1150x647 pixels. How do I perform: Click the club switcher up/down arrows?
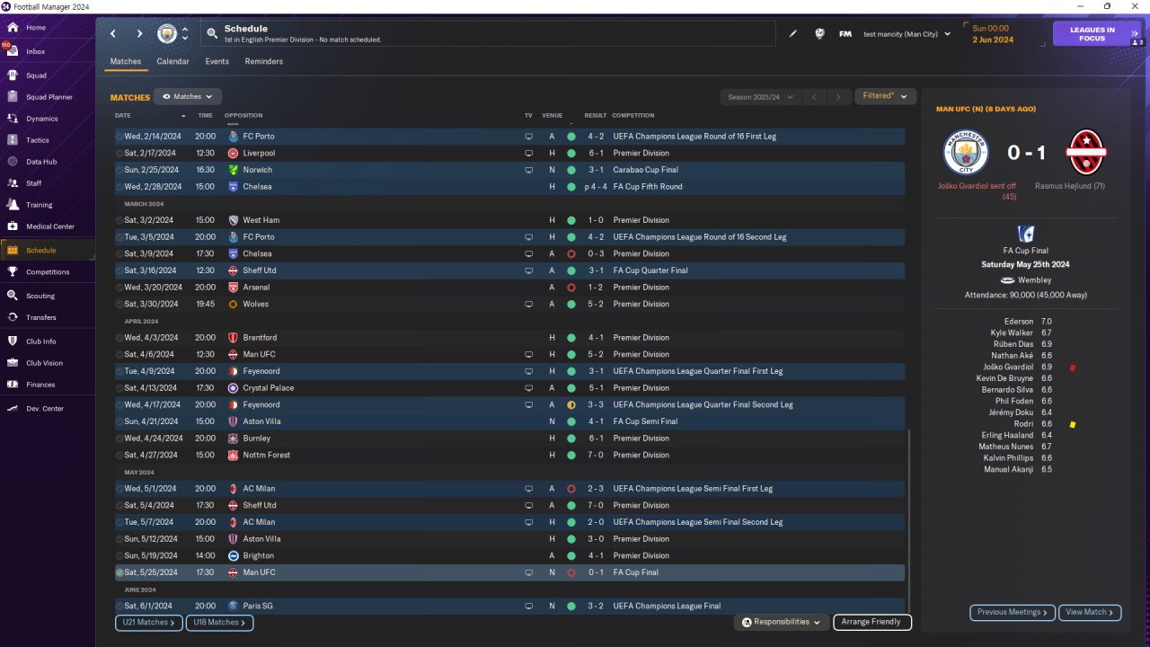pos(185,34)
